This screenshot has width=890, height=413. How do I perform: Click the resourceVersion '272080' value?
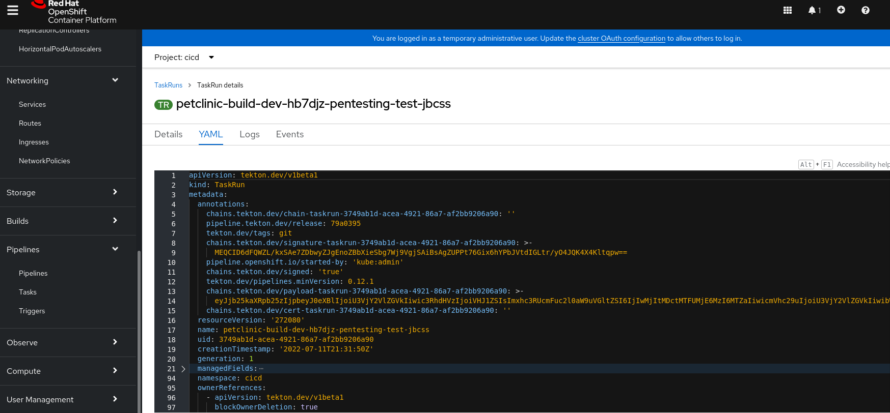288,320
